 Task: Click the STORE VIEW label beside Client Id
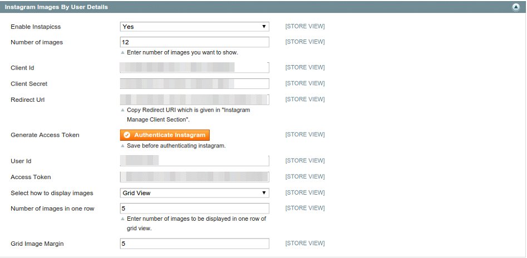tap(305, 67)
